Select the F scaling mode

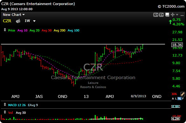coord(183,99)
